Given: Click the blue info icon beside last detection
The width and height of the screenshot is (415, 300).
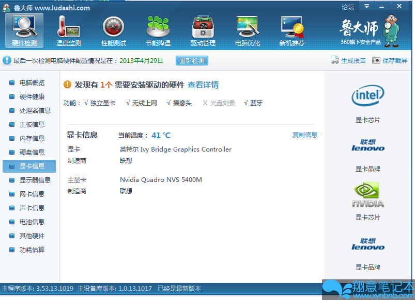Looking at the screenshot, I should pyautogui.click(x=7, y=60).
